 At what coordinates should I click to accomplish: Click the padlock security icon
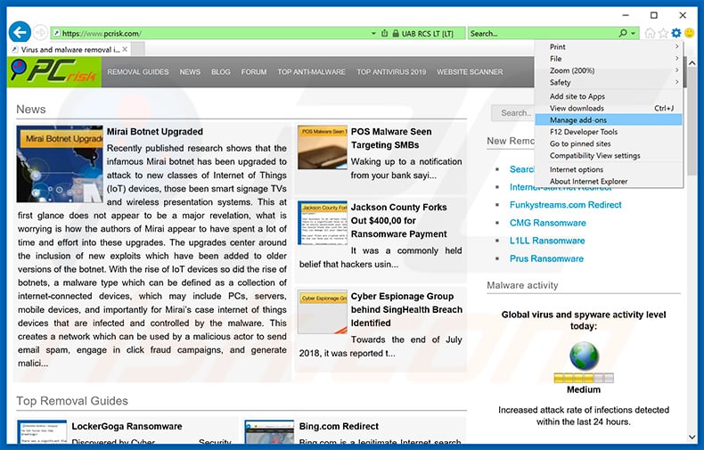point(396,33)
